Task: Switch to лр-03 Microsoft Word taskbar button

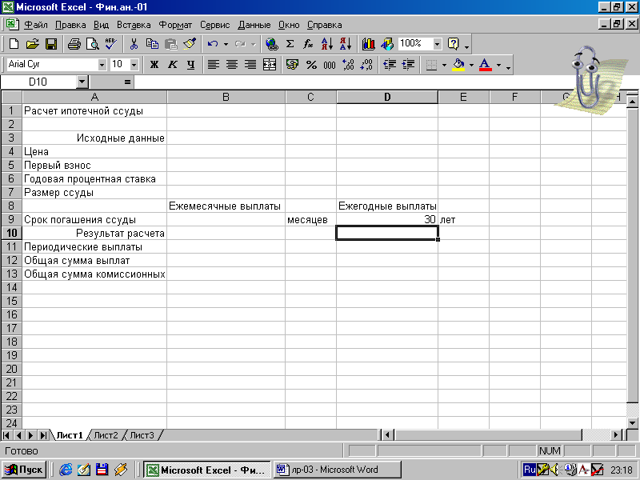Action: [x=338, y=470]
